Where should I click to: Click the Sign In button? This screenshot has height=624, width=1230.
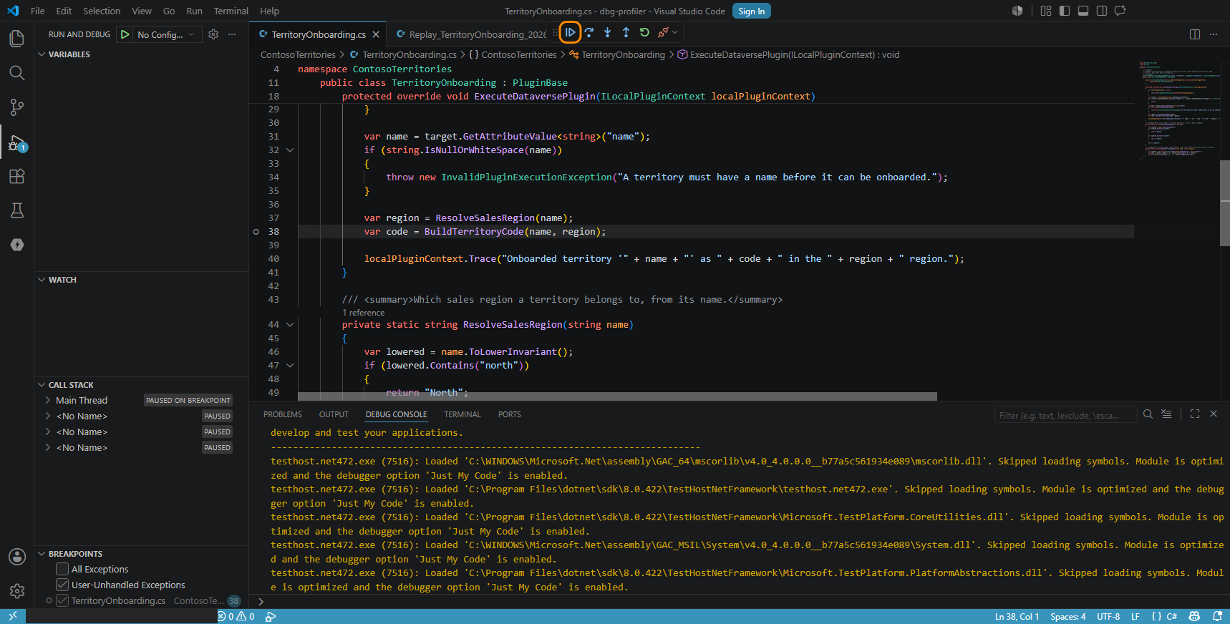pyautogui.click(x=752, y=11)
